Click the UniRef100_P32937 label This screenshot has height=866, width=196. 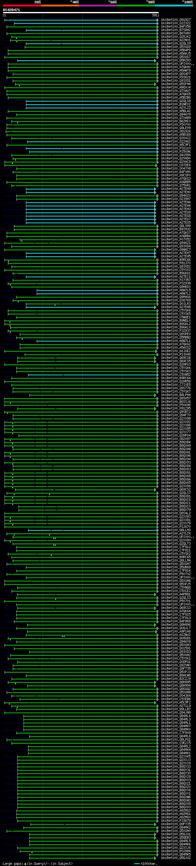click(x=176, y=331)
